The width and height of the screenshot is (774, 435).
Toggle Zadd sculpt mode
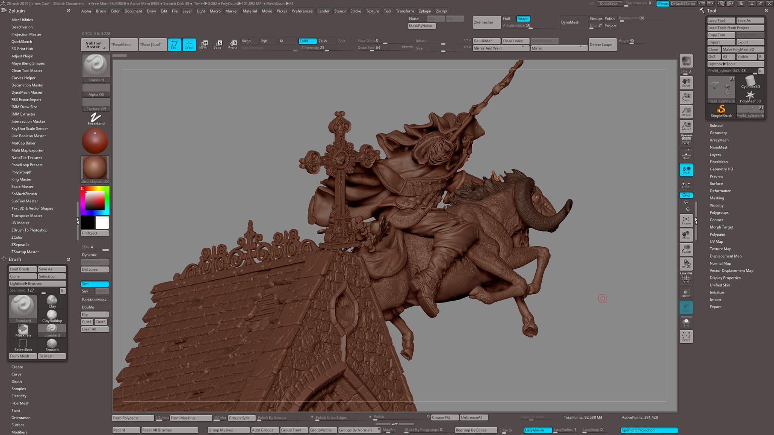click(x=307, y=41)
